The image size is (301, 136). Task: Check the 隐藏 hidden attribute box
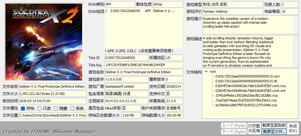coord(56,108)
